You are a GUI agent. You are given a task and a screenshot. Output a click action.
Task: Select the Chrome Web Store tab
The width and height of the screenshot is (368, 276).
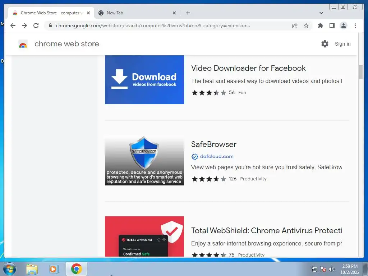pyautogui.click(x=51, y=13)
